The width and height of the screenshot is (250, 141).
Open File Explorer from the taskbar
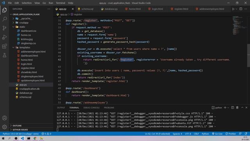tap(41, 138)
